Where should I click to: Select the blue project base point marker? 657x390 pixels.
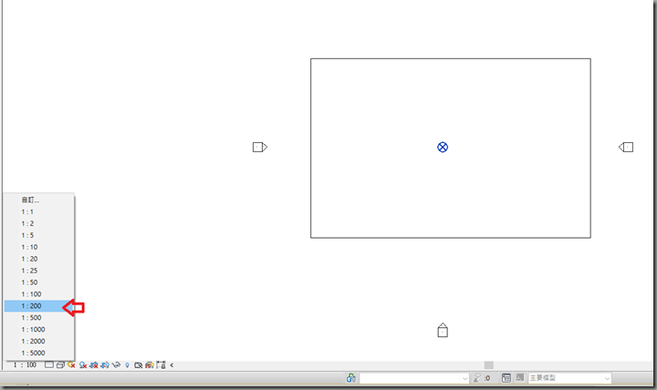click(x=443, y=148)
